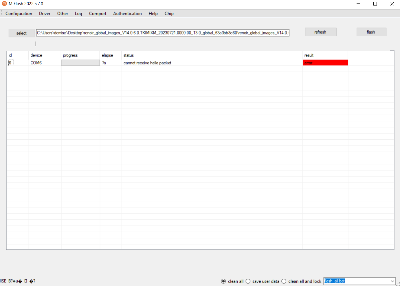
Task: Expand the flash_all.bat script dropdown
Action: pyautogui.click(x=392, y=281)
